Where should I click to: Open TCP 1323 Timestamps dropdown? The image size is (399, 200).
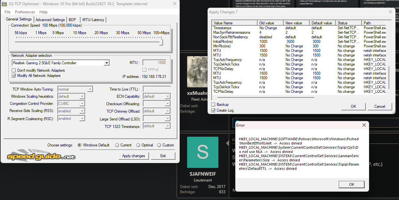coord(156,126)
